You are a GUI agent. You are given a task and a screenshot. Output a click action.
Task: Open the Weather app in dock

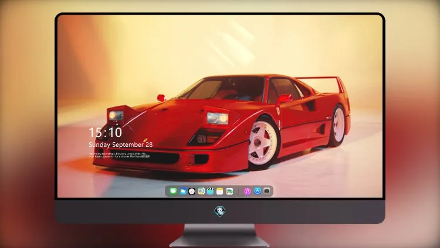click(182, 191)
